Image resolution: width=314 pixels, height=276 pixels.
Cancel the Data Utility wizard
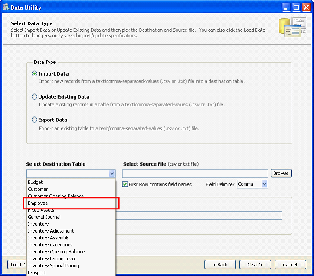pyautogui.click(x=290, y=265)
